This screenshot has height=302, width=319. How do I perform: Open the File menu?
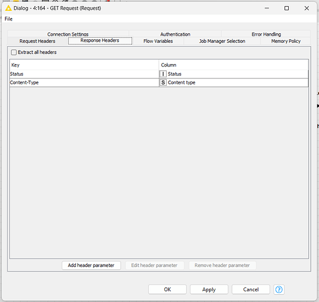click(x=8, y=19)
